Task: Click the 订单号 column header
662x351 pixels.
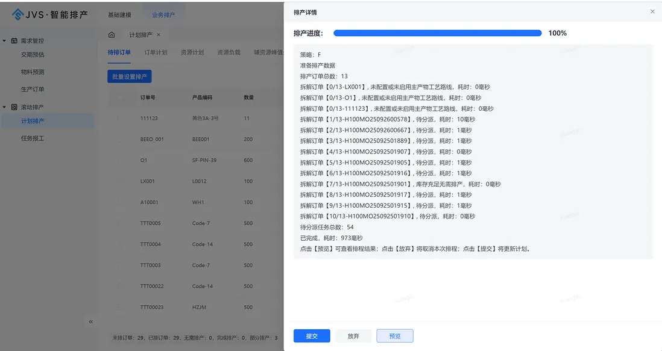Action: click(148, 98)
